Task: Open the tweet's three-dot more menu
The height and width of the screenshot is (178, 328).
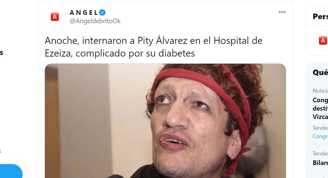Action: coord(282,12)
